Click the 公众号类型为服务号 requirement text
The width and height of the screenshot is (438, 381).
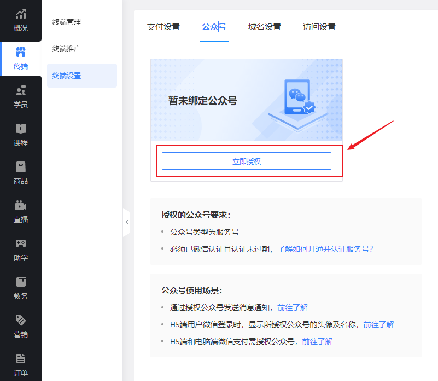pos(205,232)
